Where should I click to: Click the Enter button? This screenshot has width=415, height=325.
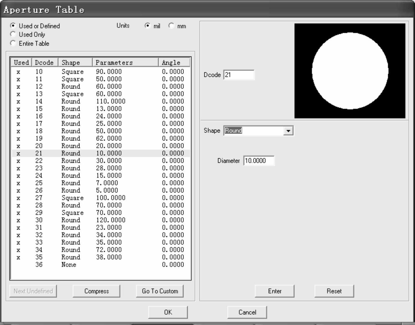[x=275, y=291]
